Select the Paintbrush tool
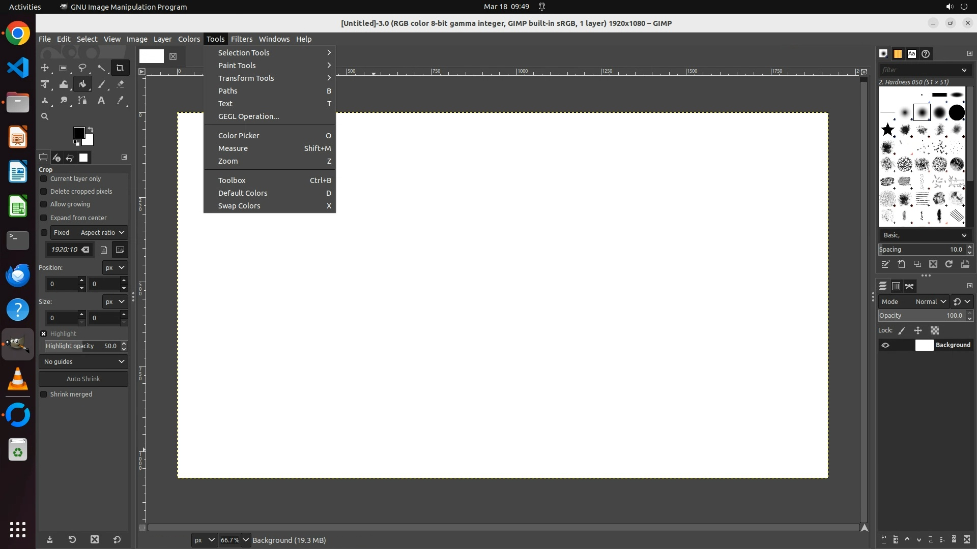The image size is (977, 549). coord(101,84)
